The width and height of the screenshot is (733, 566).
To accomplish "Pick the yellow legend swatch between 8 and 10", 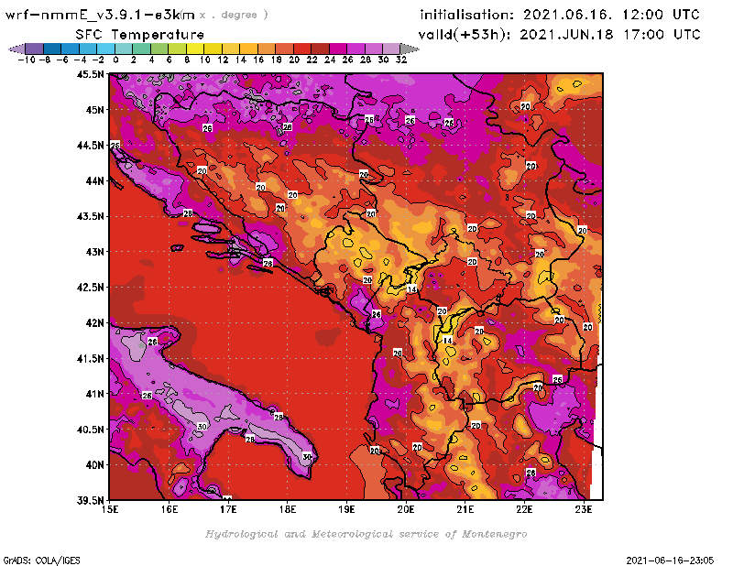I will tap(195, 49).
